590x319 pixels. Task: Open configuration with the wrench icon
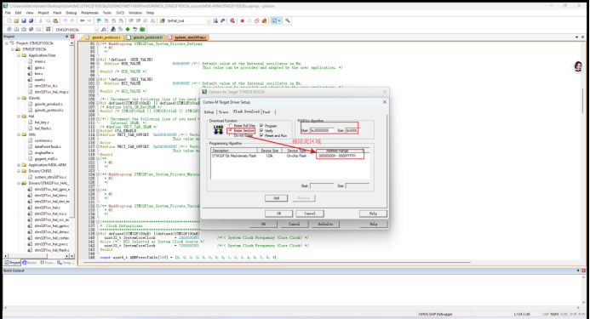pos(288,20)
